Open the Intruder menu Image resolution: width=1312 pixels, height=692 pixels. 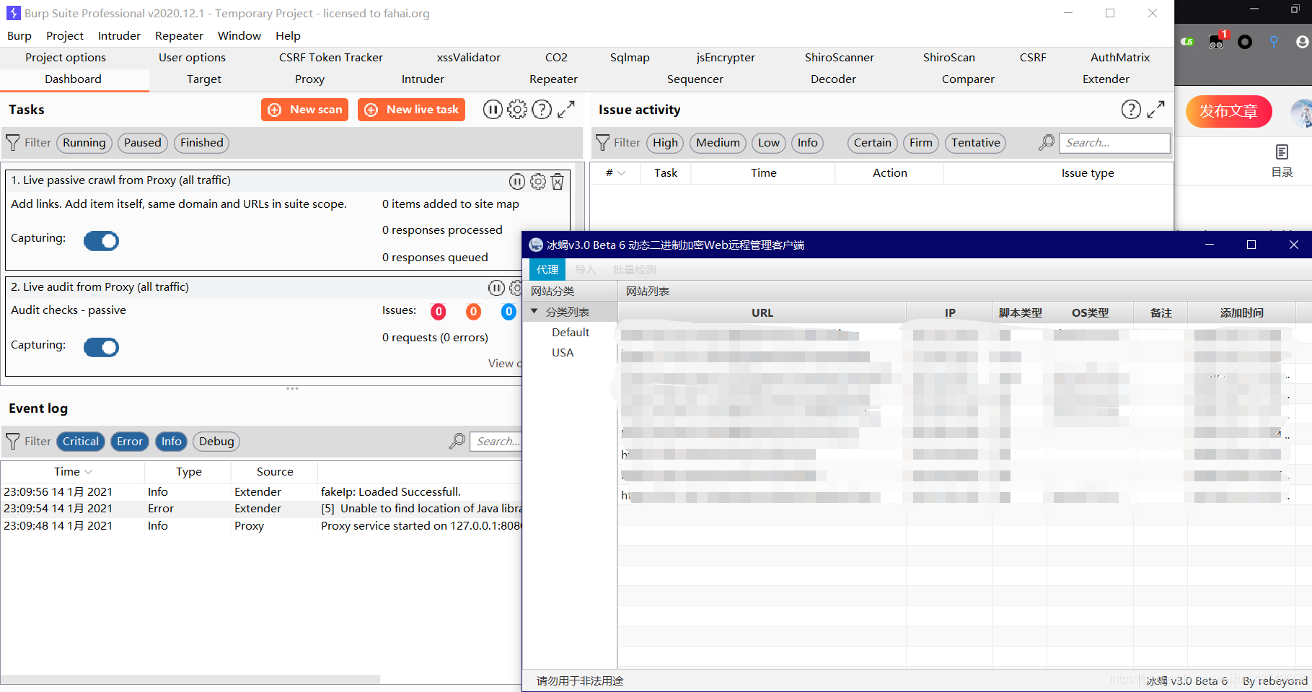point(119,36)
